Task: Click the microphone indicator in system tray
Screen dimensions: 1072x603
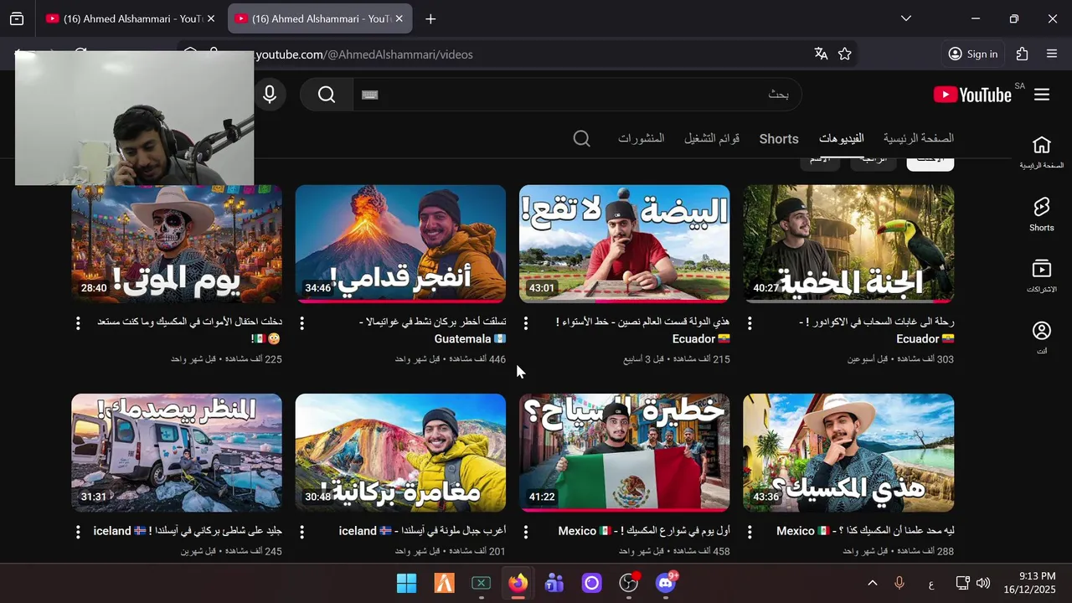Action: click(899, 583)
